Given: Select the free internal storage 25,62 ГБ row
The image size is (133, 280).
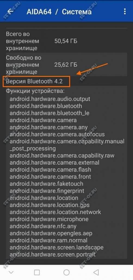Looking at the screenshot, I should [66, 65].
